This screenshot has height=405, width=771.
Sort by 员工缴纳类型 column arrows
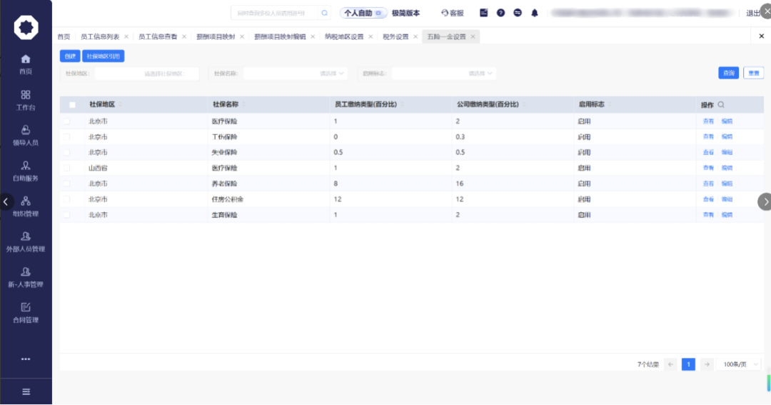click(x=402, y=104)
